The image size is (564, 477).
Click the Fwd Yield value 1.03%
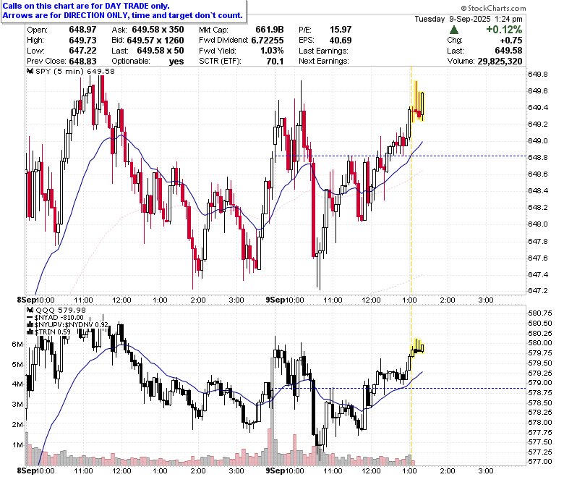pos(272,51)
